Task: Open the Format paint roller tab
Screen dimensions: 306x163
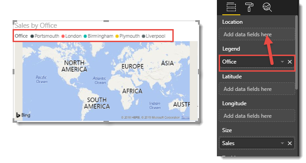Action: click(249, 7)
